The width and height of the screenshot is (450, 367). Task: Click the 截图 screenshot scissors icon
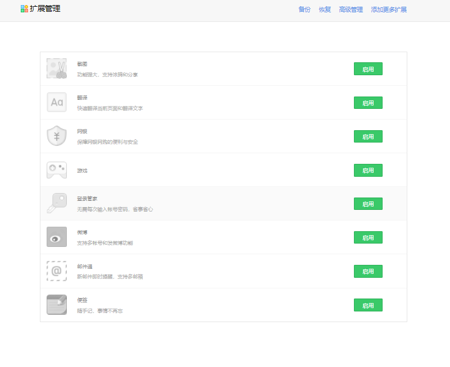[57, 68]
